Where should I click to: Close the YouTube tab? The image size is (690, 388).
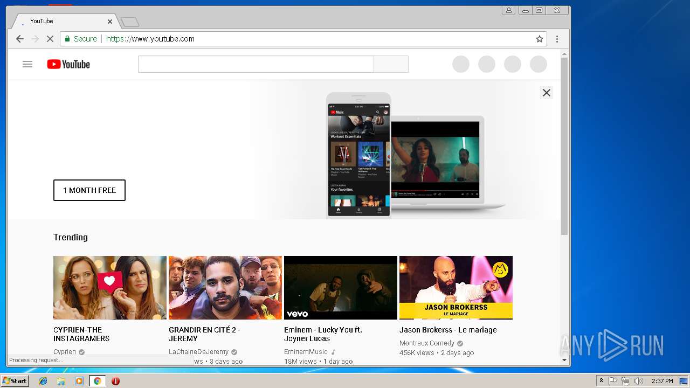[x=110, y=22]
